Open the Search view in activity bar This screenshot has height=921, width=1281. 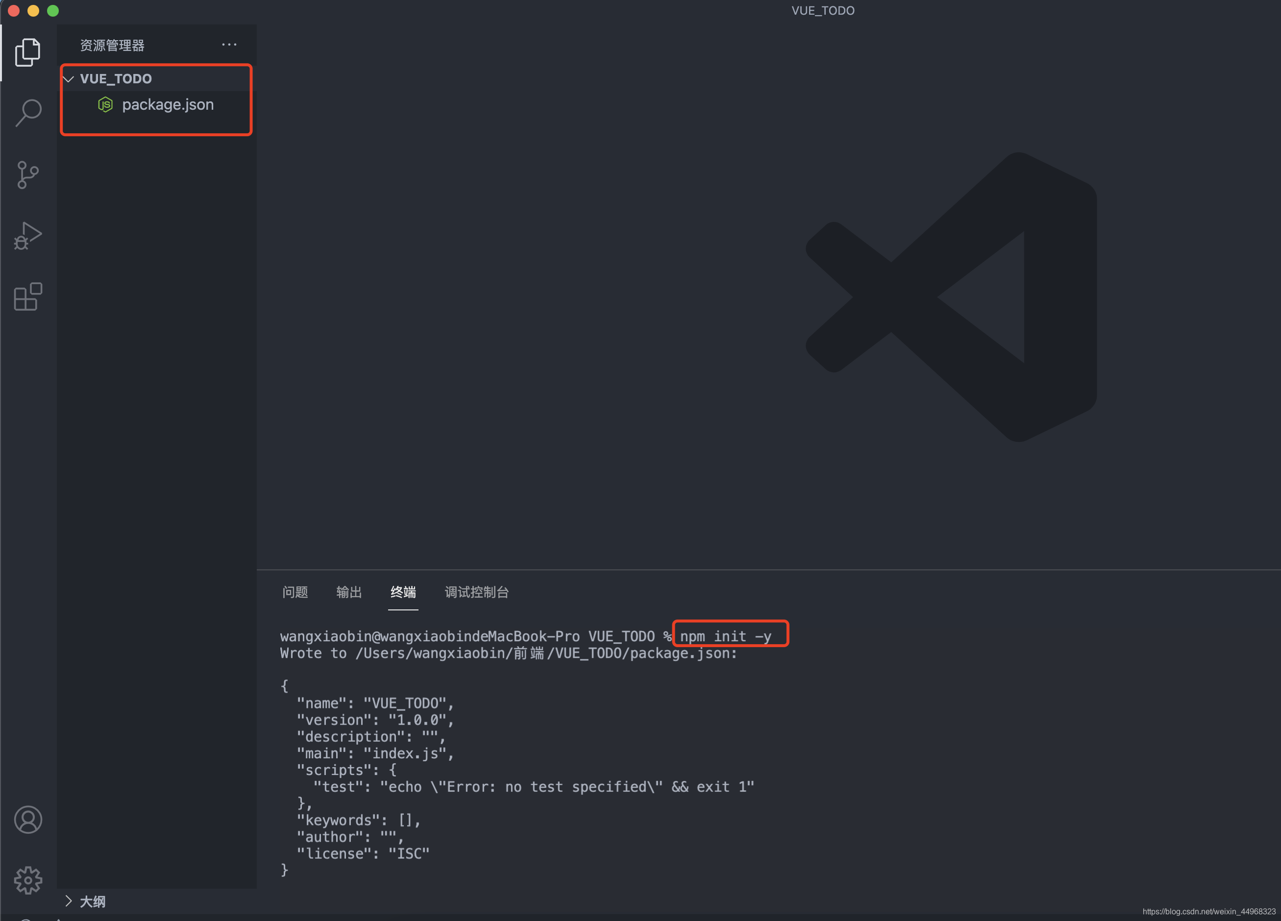point(27,113)
